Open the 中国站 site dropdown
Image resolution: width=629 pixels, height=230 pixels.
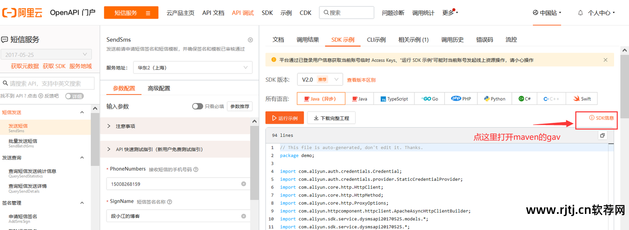[x=547, y=13]
